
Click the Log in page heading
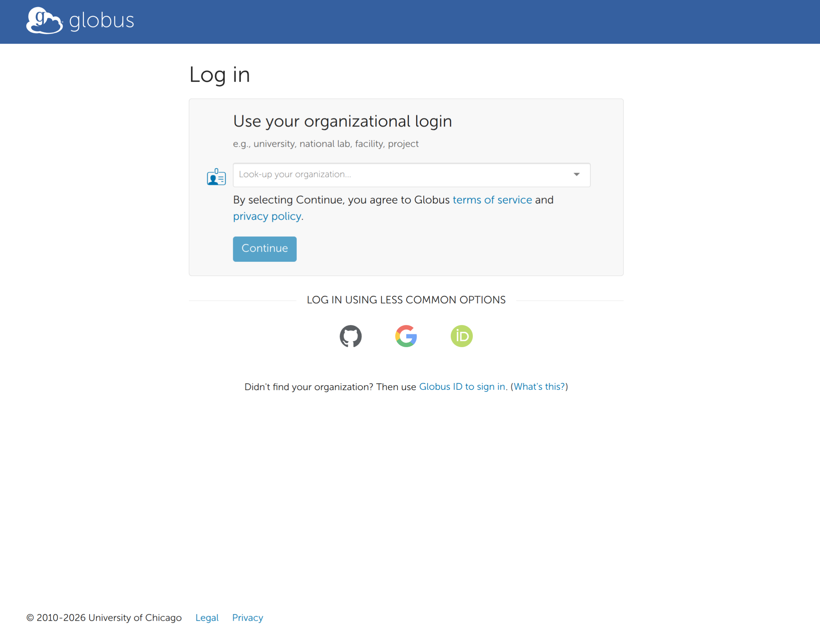219,75
